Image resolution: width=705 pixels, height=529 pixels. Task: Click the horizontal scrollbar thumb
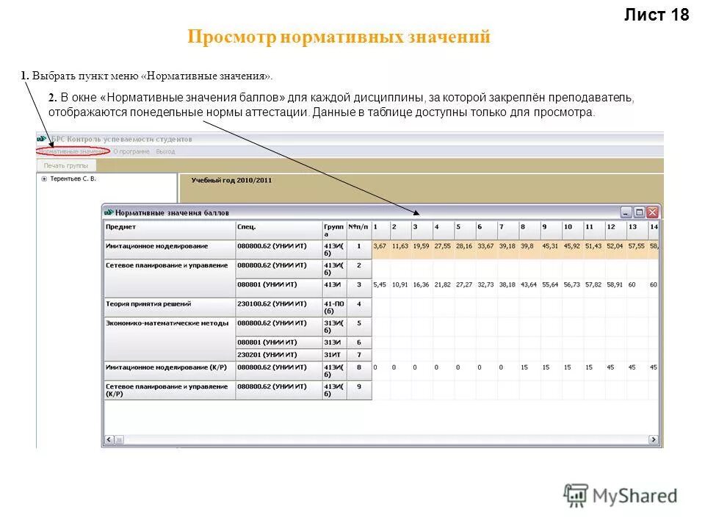point(119,439)
